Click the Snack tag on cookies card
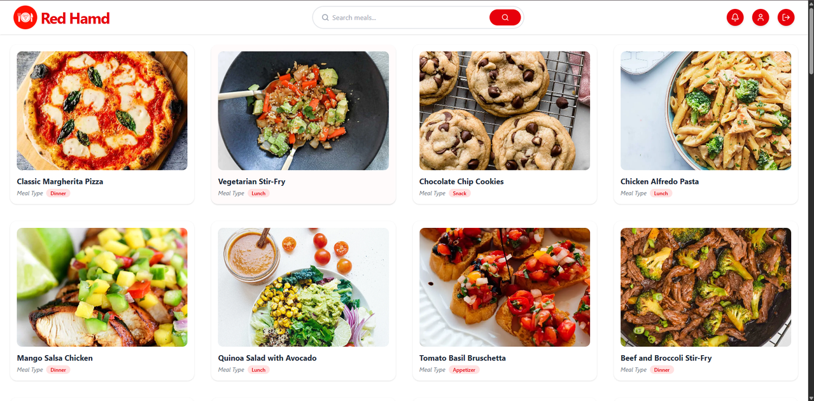 [x=460, y=193]
